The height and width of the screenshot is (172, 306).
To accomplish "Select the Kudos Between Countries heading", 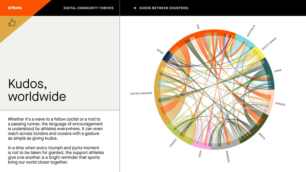I will 164,8.
